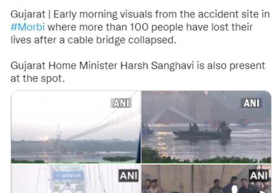Open the photo of officials at site
The width and height of the screenshot is (280, 193).
pos(206,178)
